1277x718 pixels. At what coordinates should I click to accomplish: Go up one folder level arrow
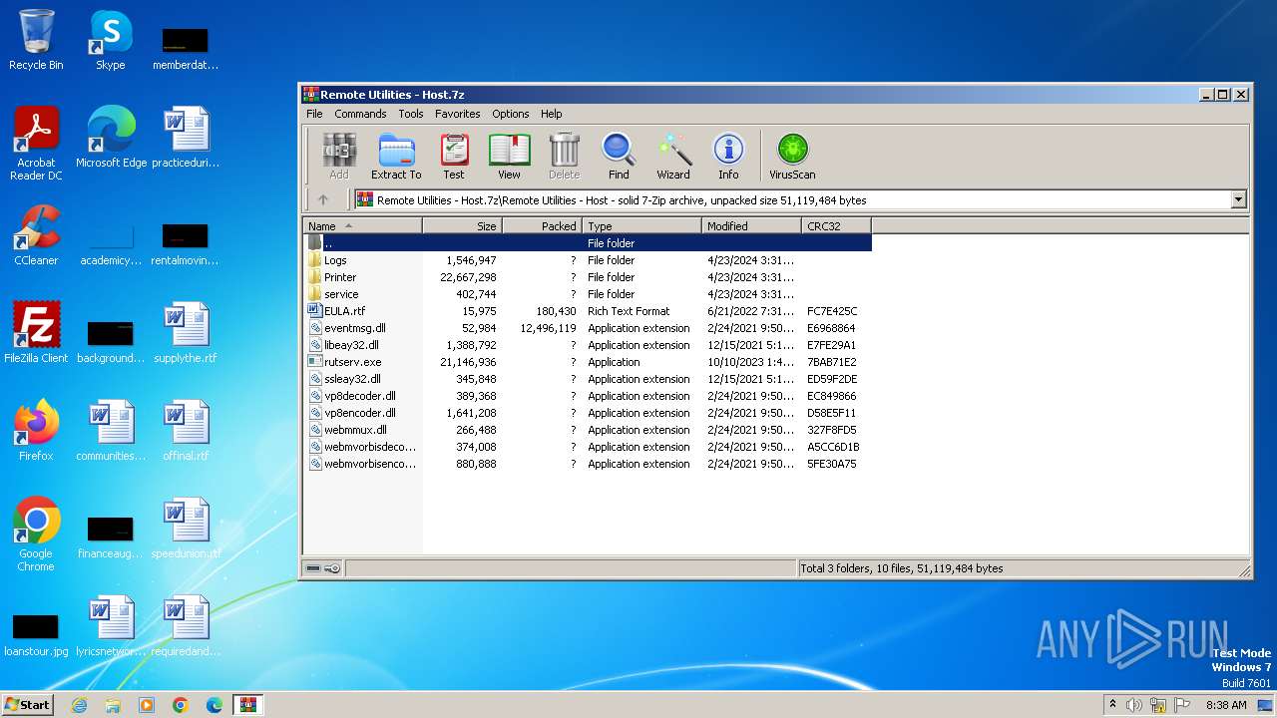click(x=323, y=199)
